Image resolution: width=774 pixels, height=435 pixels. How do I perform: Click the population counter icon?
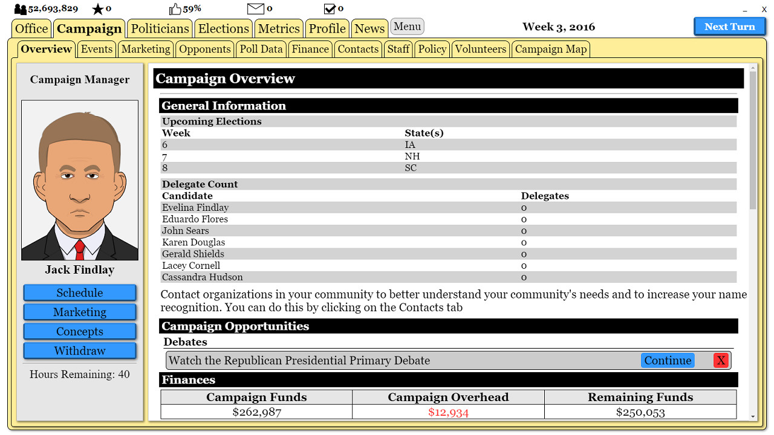point(21,8)
